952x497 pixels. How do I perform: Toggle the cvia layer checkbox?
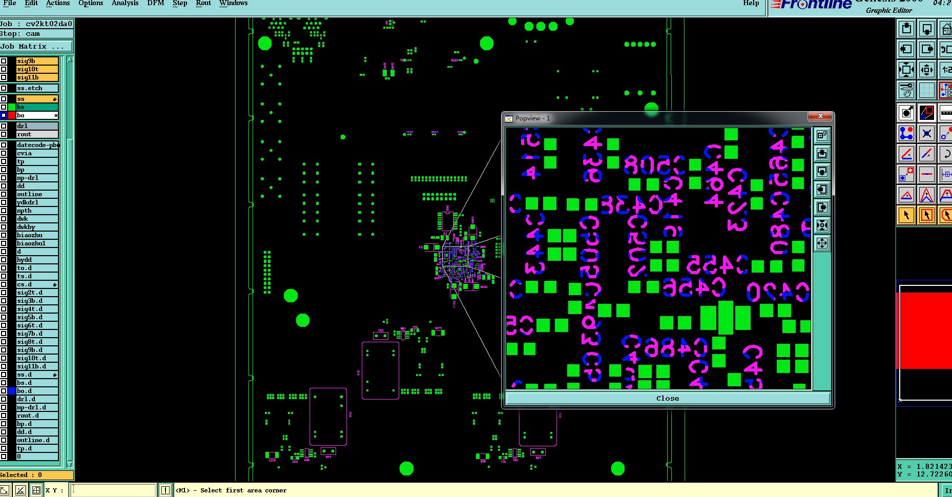[x=4, y=153]
